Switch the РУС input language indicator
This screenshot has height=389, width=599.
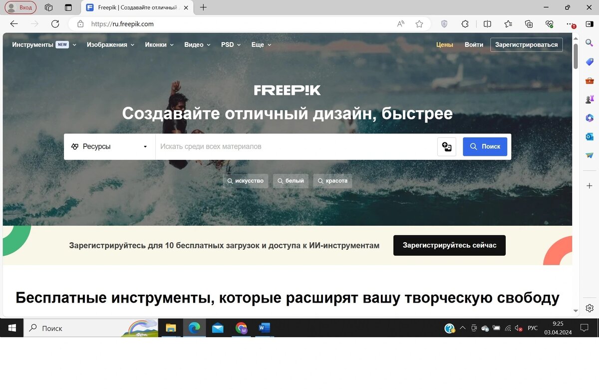tap(533, 328)
